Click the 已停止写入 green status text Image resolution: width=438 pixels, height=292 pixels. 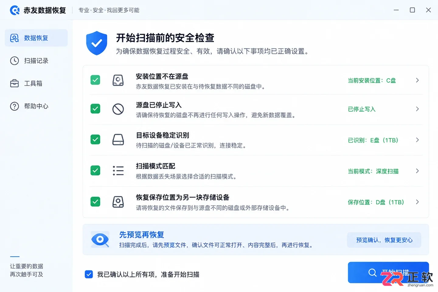362,109
